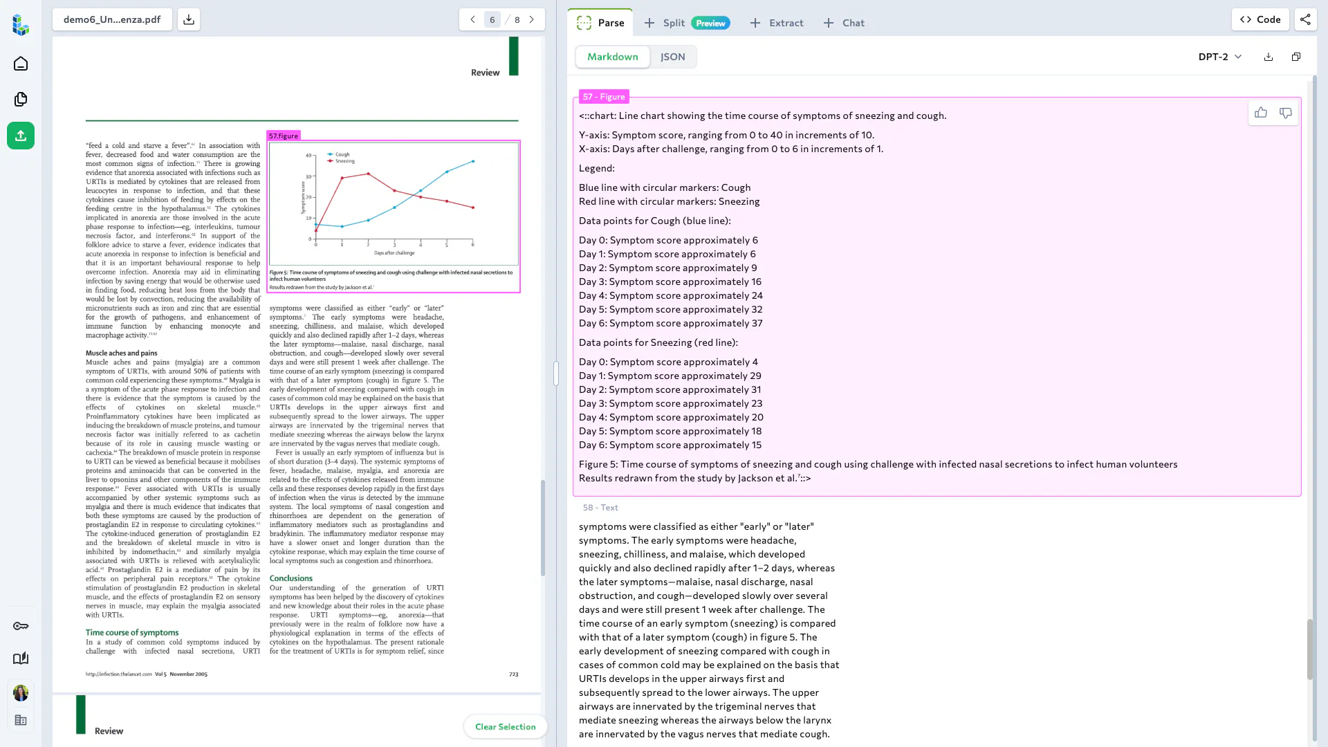Click the PDF viewer vertical scrollbar
The image size is (1328, 747).
click(543, 527)
